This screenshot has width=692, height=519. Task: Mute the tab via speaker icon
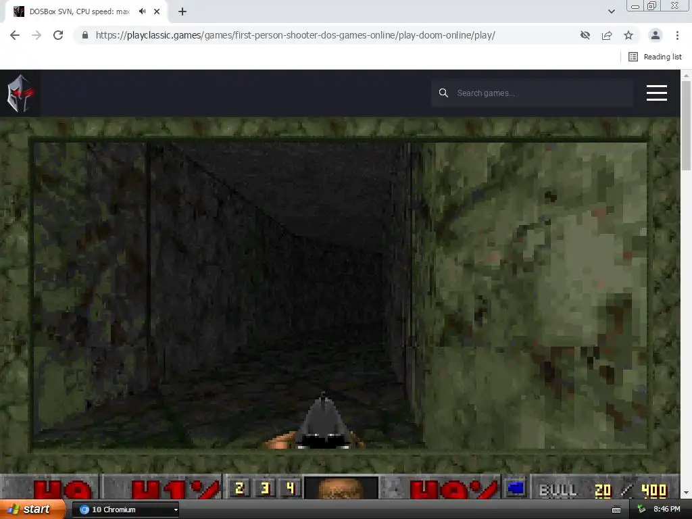[x=142, y=11]
